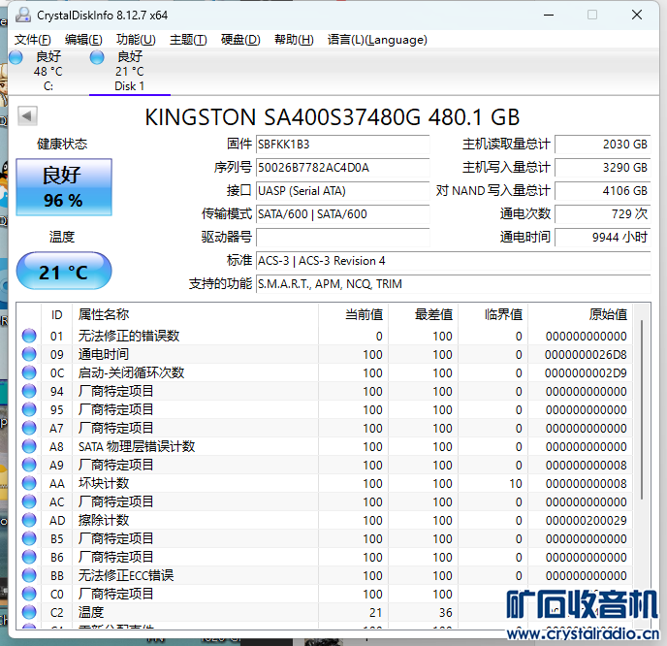Viewport: 667px width, 646px height.
Task: Click status orb for Disk 1
Action: pyautogui.click(x=97, y=57)
